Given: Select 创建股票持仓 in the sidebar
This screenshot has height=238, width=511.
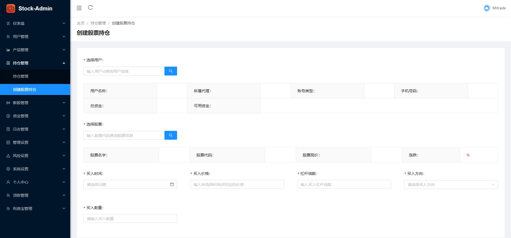Looking at the screenshot, I should [24, 90].
